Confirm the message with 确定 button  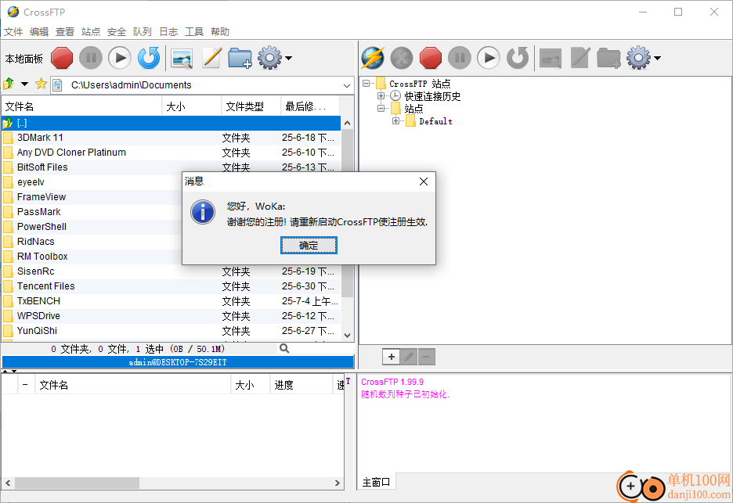point(309,245)
